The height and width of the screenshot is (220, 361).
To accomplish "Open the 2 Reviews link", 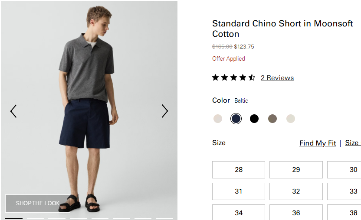I will coord(277,78).
